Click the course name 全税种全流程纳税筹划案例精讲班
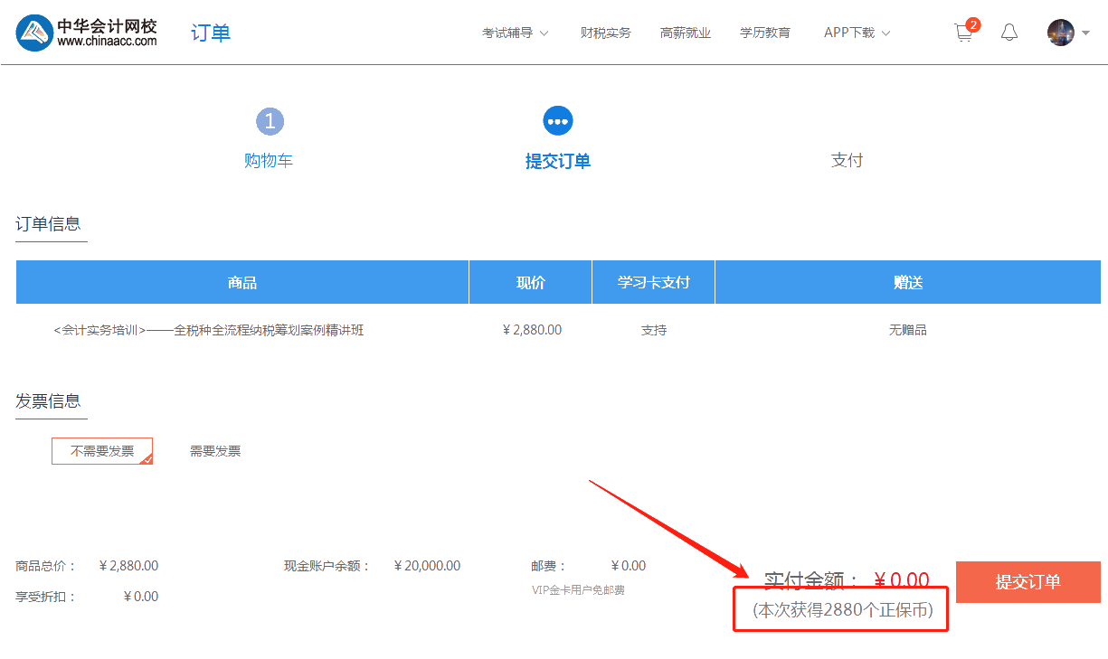This screenshot has width=1108, height=659. click(269, 330)
